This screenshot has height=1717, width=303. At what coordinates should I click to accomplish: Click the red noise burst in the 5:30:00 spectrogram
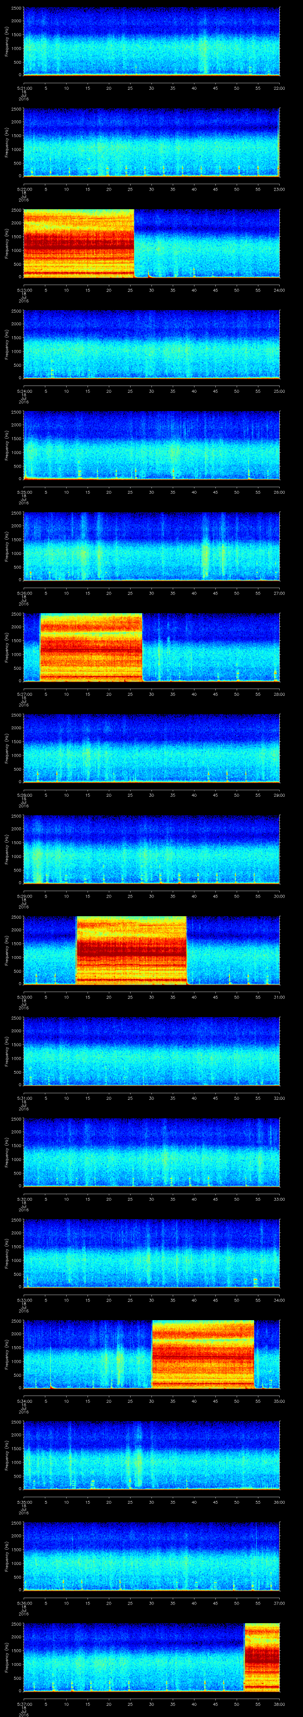click(x=131, y=951)
